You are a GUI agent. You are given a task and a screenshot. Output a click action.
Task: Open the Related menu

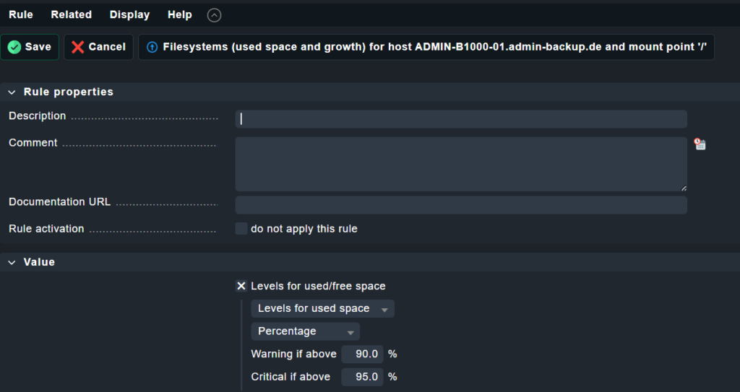(72, 14)
